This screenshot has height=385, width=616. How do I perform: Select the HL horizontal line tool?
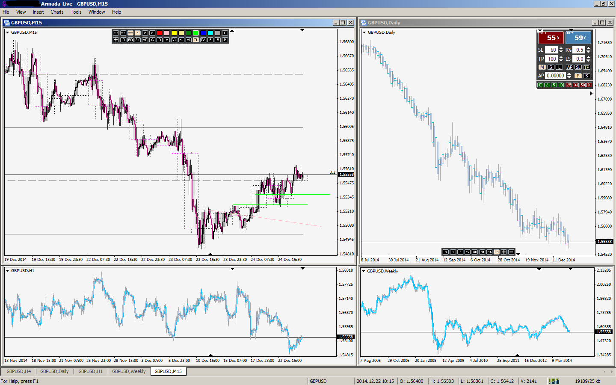click(x=181, y=40)
